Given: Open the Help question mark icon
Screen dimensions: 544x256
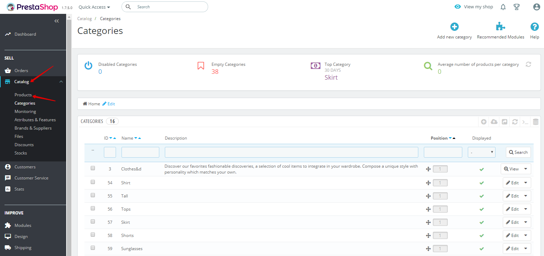Looking at the screenshot, I should (535, 27).
